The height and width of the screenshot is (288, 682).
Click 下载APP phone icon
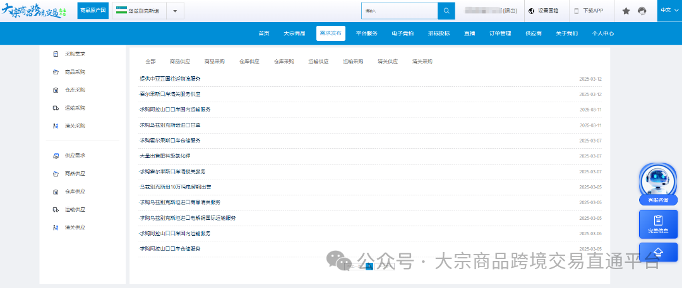(x=589, y=11)
